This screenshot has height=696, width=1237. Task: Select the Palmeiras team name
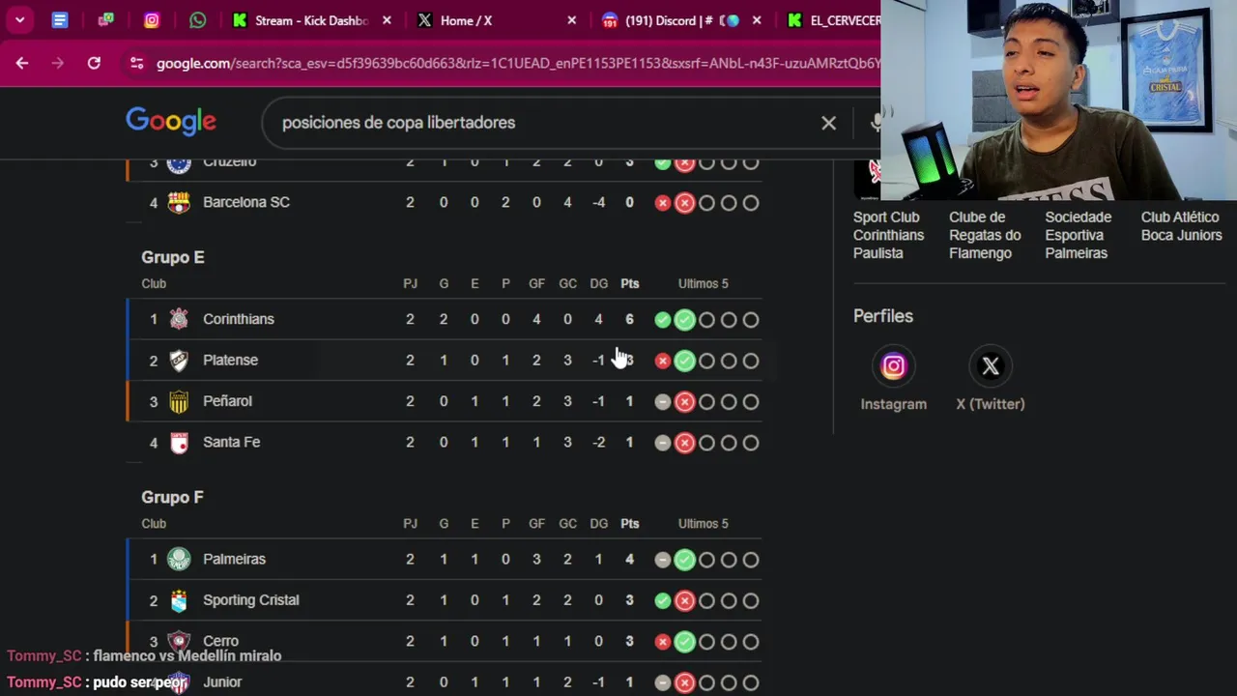click(234, 559)
